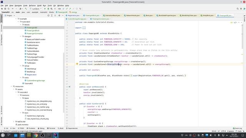Reload all files from disk
Viewport: 246px width, 138px height.
[8, 9]
